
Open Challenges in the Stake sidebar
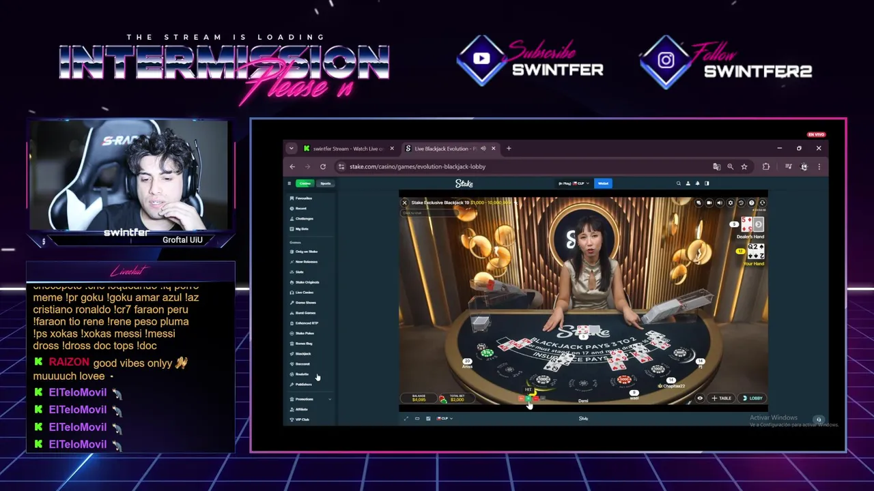click(x=302, y=219)
